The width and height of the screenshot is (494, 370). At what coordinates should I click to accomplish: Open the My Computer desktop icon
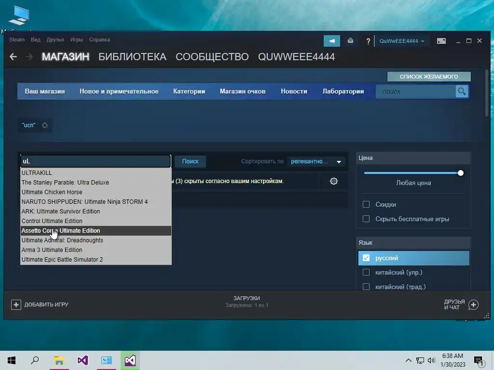19,16
